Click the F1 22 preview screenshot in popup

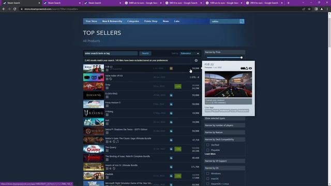(x=228, y=84)
